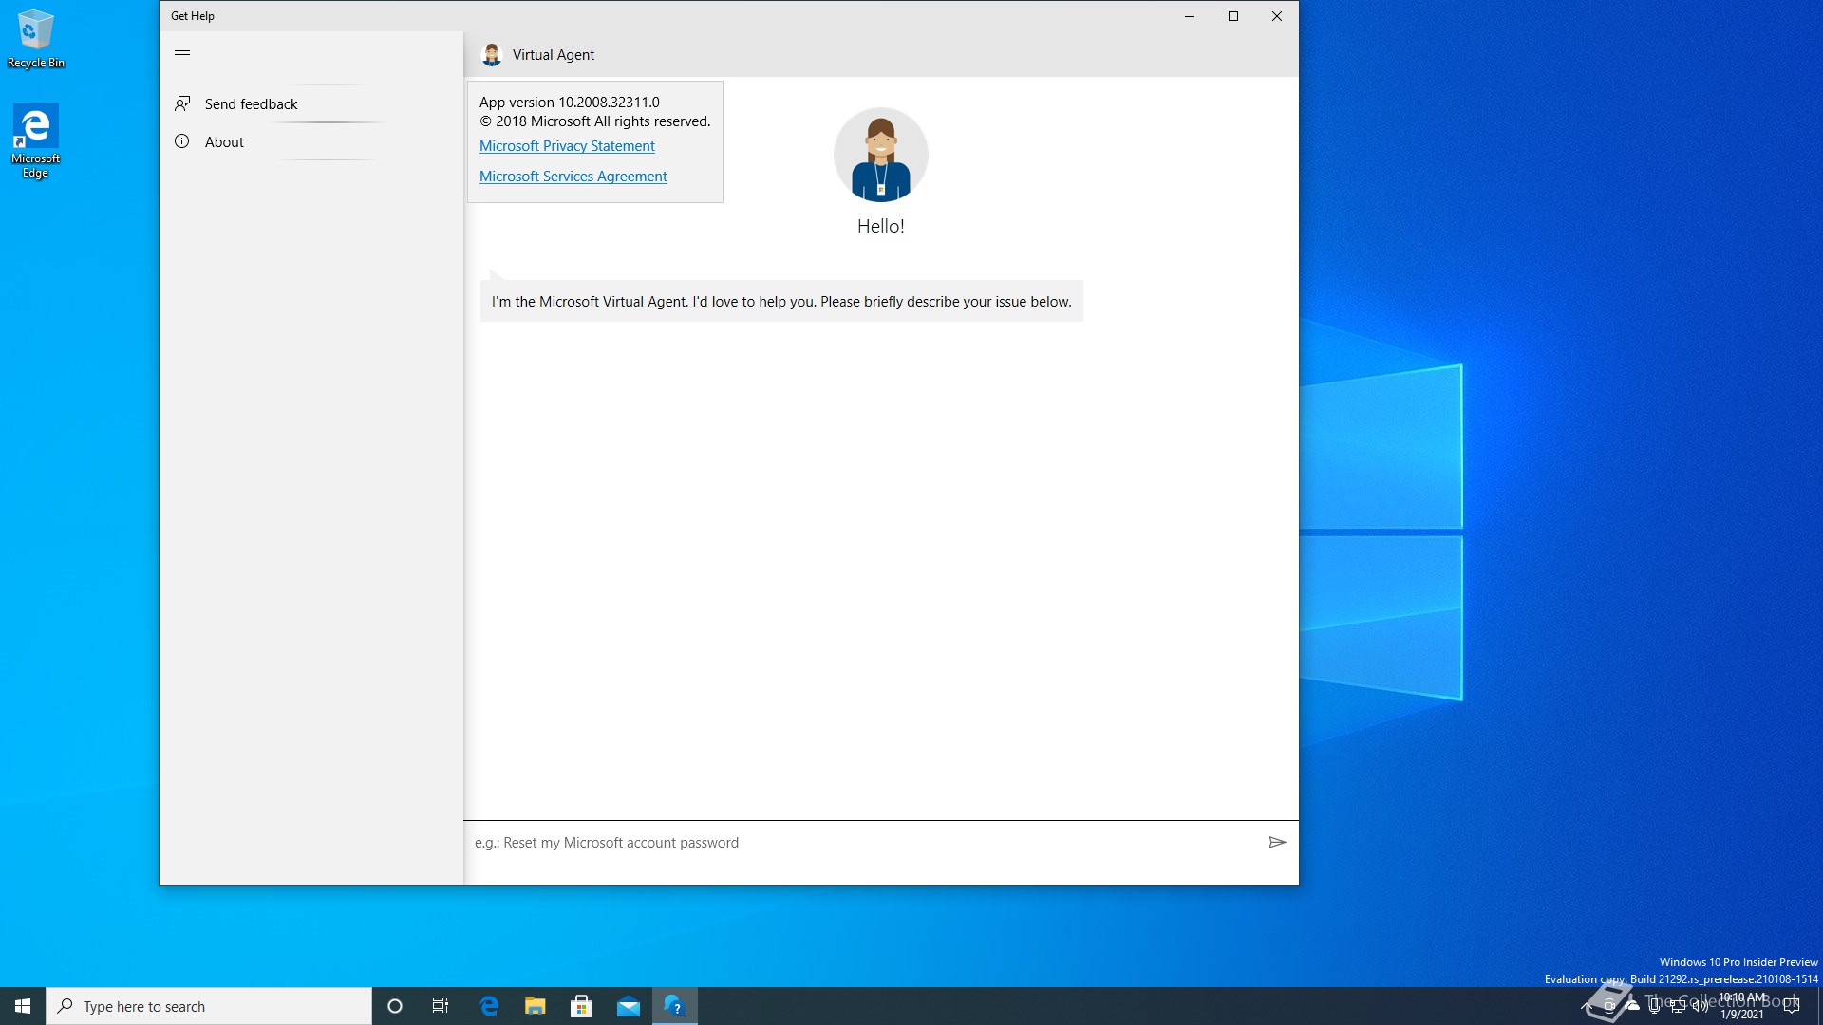The width and height of the screenshot is (1823, 1025).
Task: Open the Recycle Bin desktop icon
Action: [x=36, y=39]
